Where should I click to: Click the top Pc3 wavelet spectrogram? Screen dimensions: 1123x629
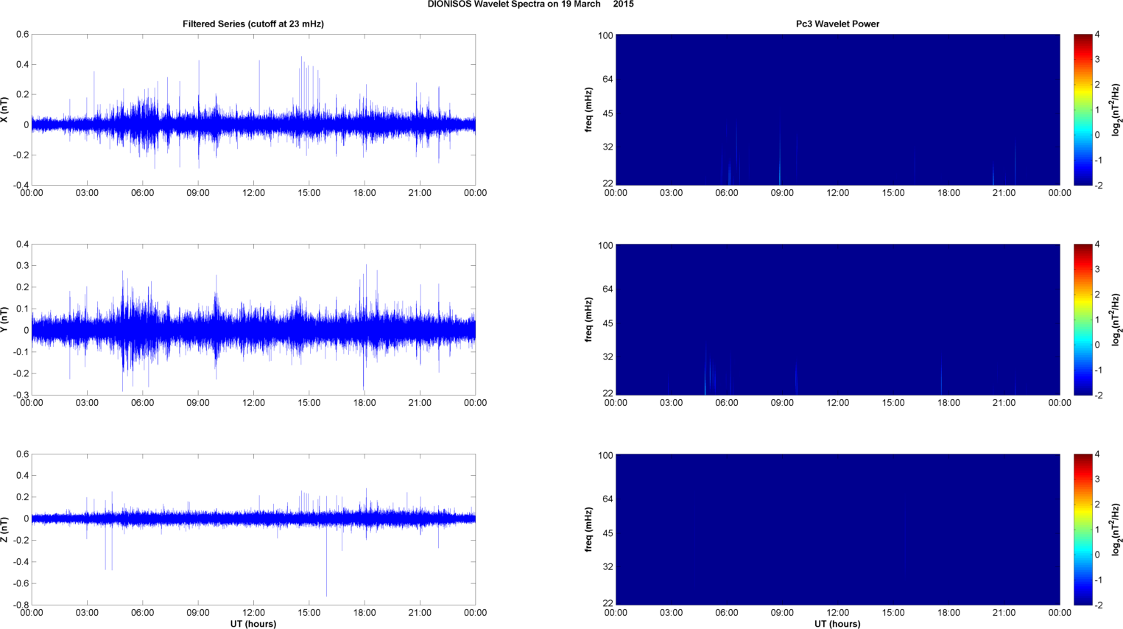(837, 110)
